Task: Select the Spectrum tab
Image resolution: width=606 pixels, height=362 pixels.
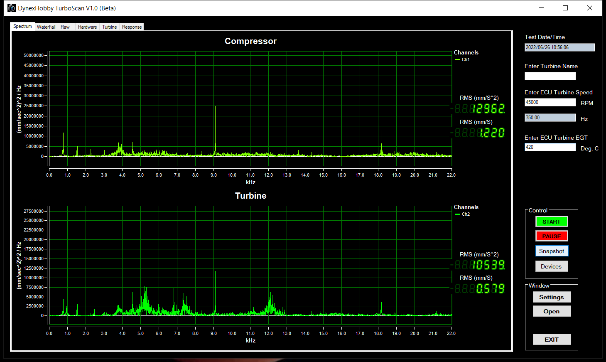Action: pyautogui.click(x=22, y=26)
